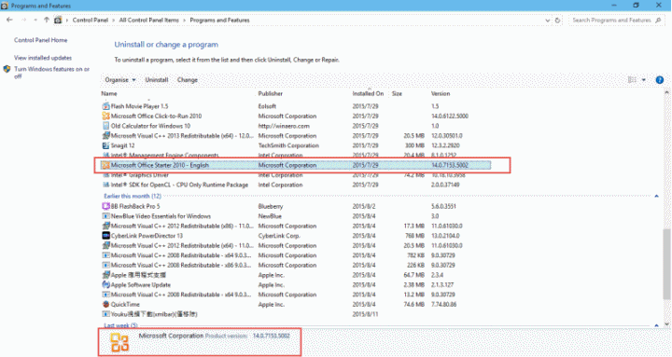Sort by the Publisher column header
Viewport: 672px width, 357px height.
click(271, 94)
